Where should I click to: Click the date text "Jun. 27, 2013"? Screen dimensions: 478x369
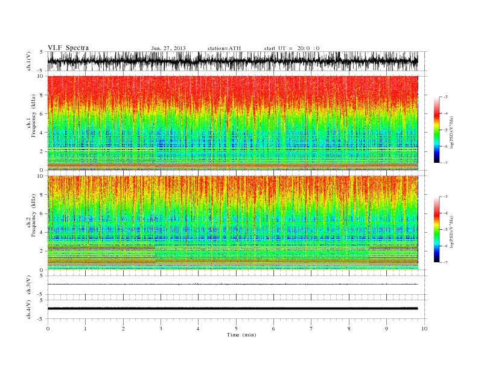tap(168, 48)
